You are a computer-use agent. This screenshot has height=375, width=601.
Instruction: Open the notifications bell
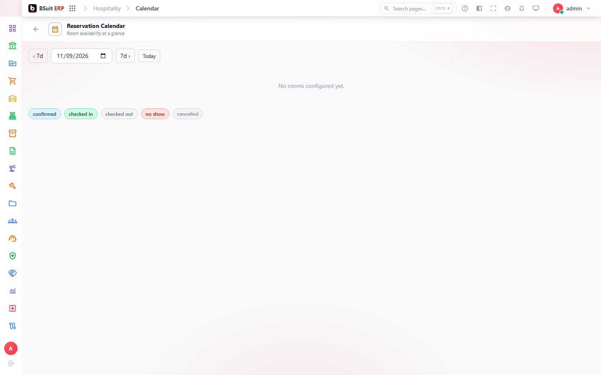click(522, 8)
